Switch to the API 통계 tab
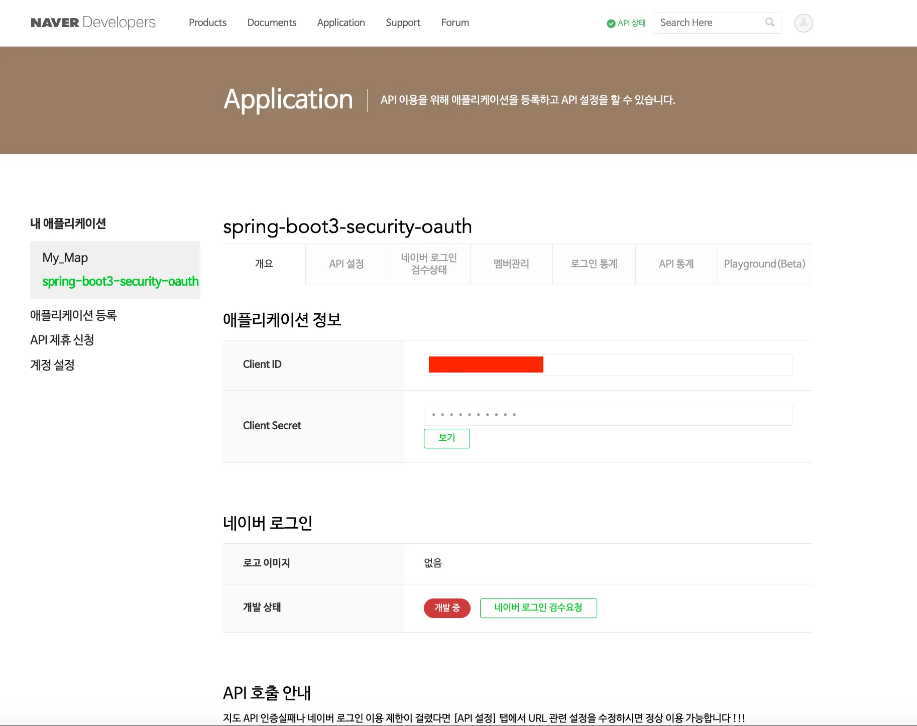The height and width of the screenshot is (726, 917). 676,264
